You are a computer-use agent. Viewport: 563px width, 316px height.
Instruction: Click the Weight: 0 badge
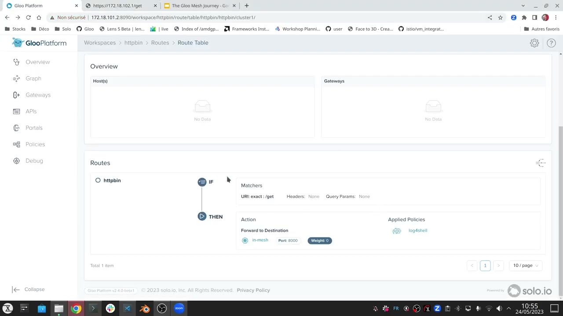pos(320,241)
